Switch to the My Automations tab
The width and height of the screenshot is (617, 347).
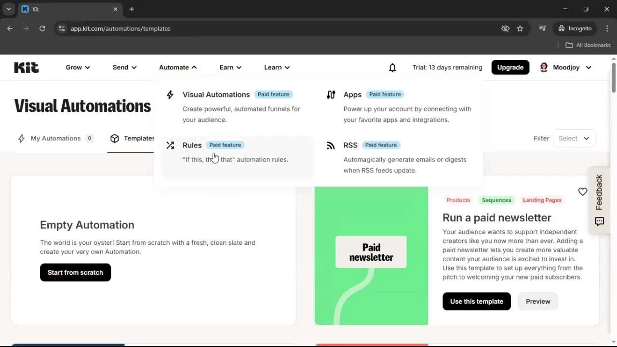tap(55, 138)
